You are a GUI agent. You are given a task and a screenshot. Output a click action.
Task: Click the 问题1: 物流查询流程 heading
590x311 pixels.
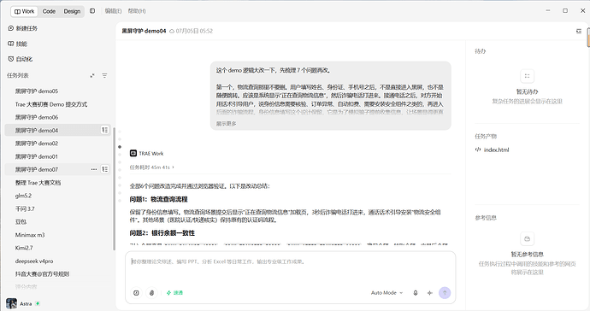pos(158,199)
